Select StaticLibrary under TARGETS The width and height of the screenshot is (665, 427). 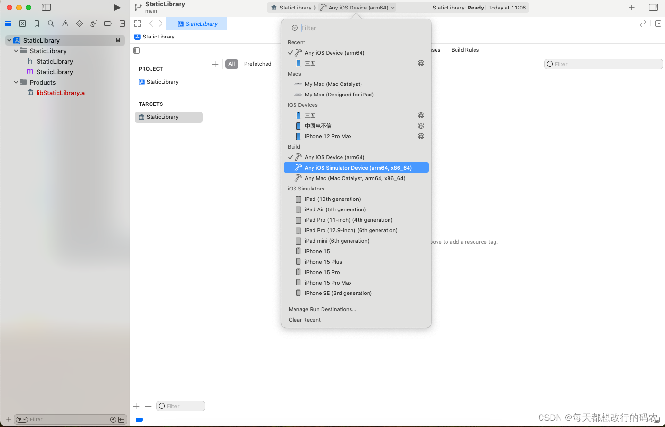(169, 117)
